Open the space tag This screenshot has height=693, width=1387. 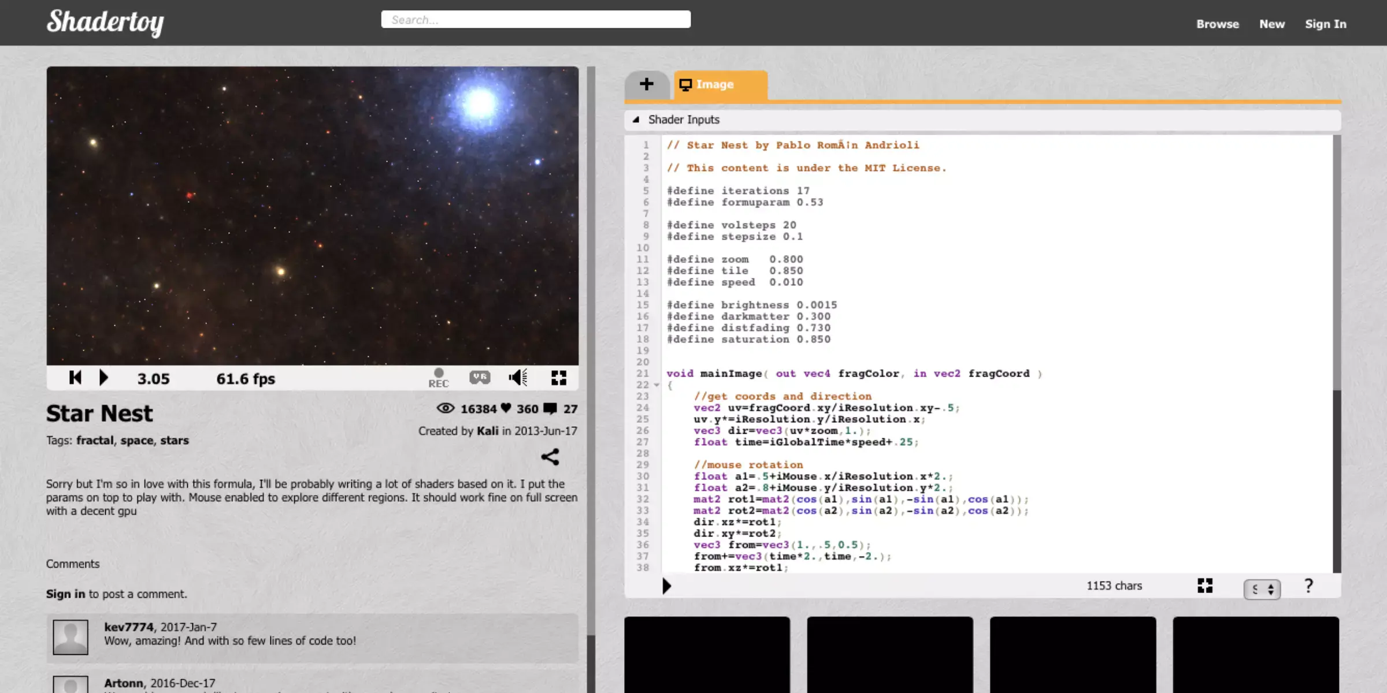[137, 440]
